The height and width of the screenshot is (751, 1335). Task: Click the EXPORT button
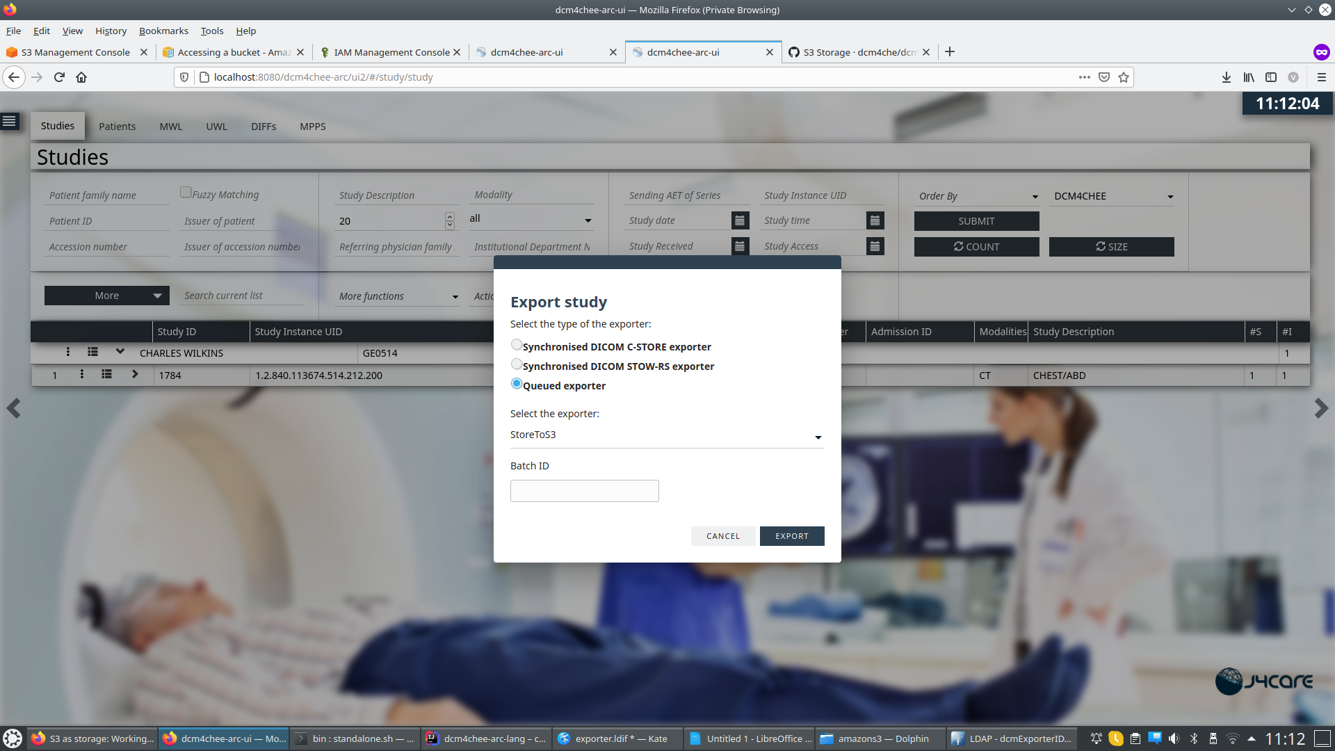[791, 536]
